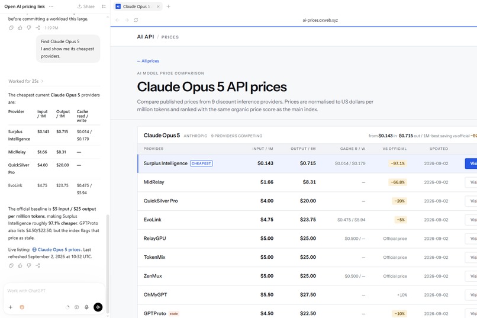477x318 pixels.
Task: Click the ZenMux provider name
Action: point(153,276)
